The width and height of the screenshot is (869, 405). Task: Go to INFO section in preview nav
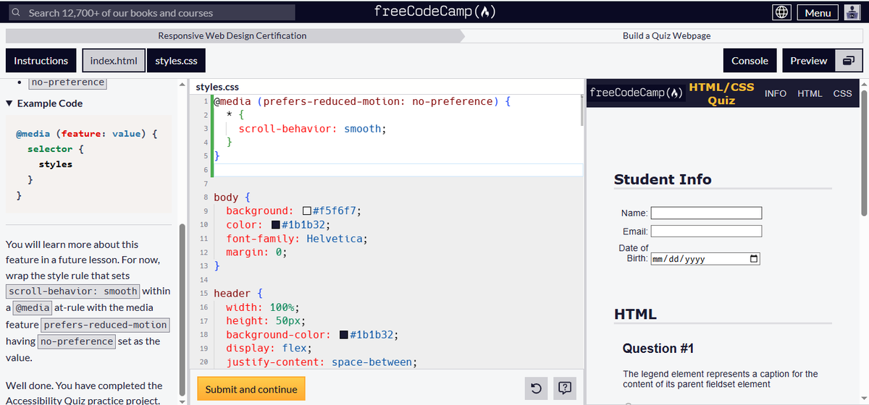(x=776, y=93)
